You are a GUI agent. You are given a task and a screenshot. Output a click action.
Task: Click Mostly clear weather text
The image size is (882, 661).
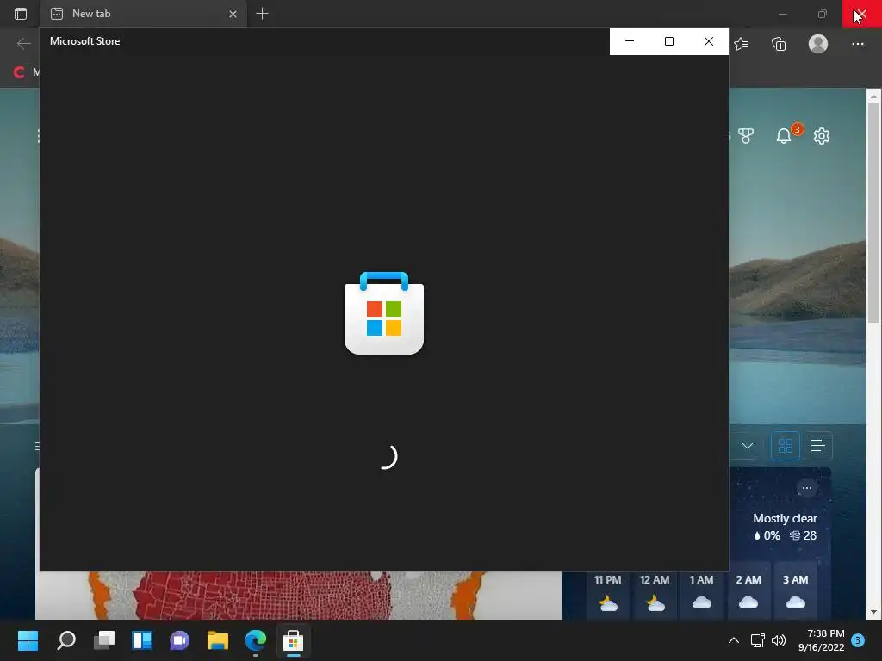pos(785,518)
